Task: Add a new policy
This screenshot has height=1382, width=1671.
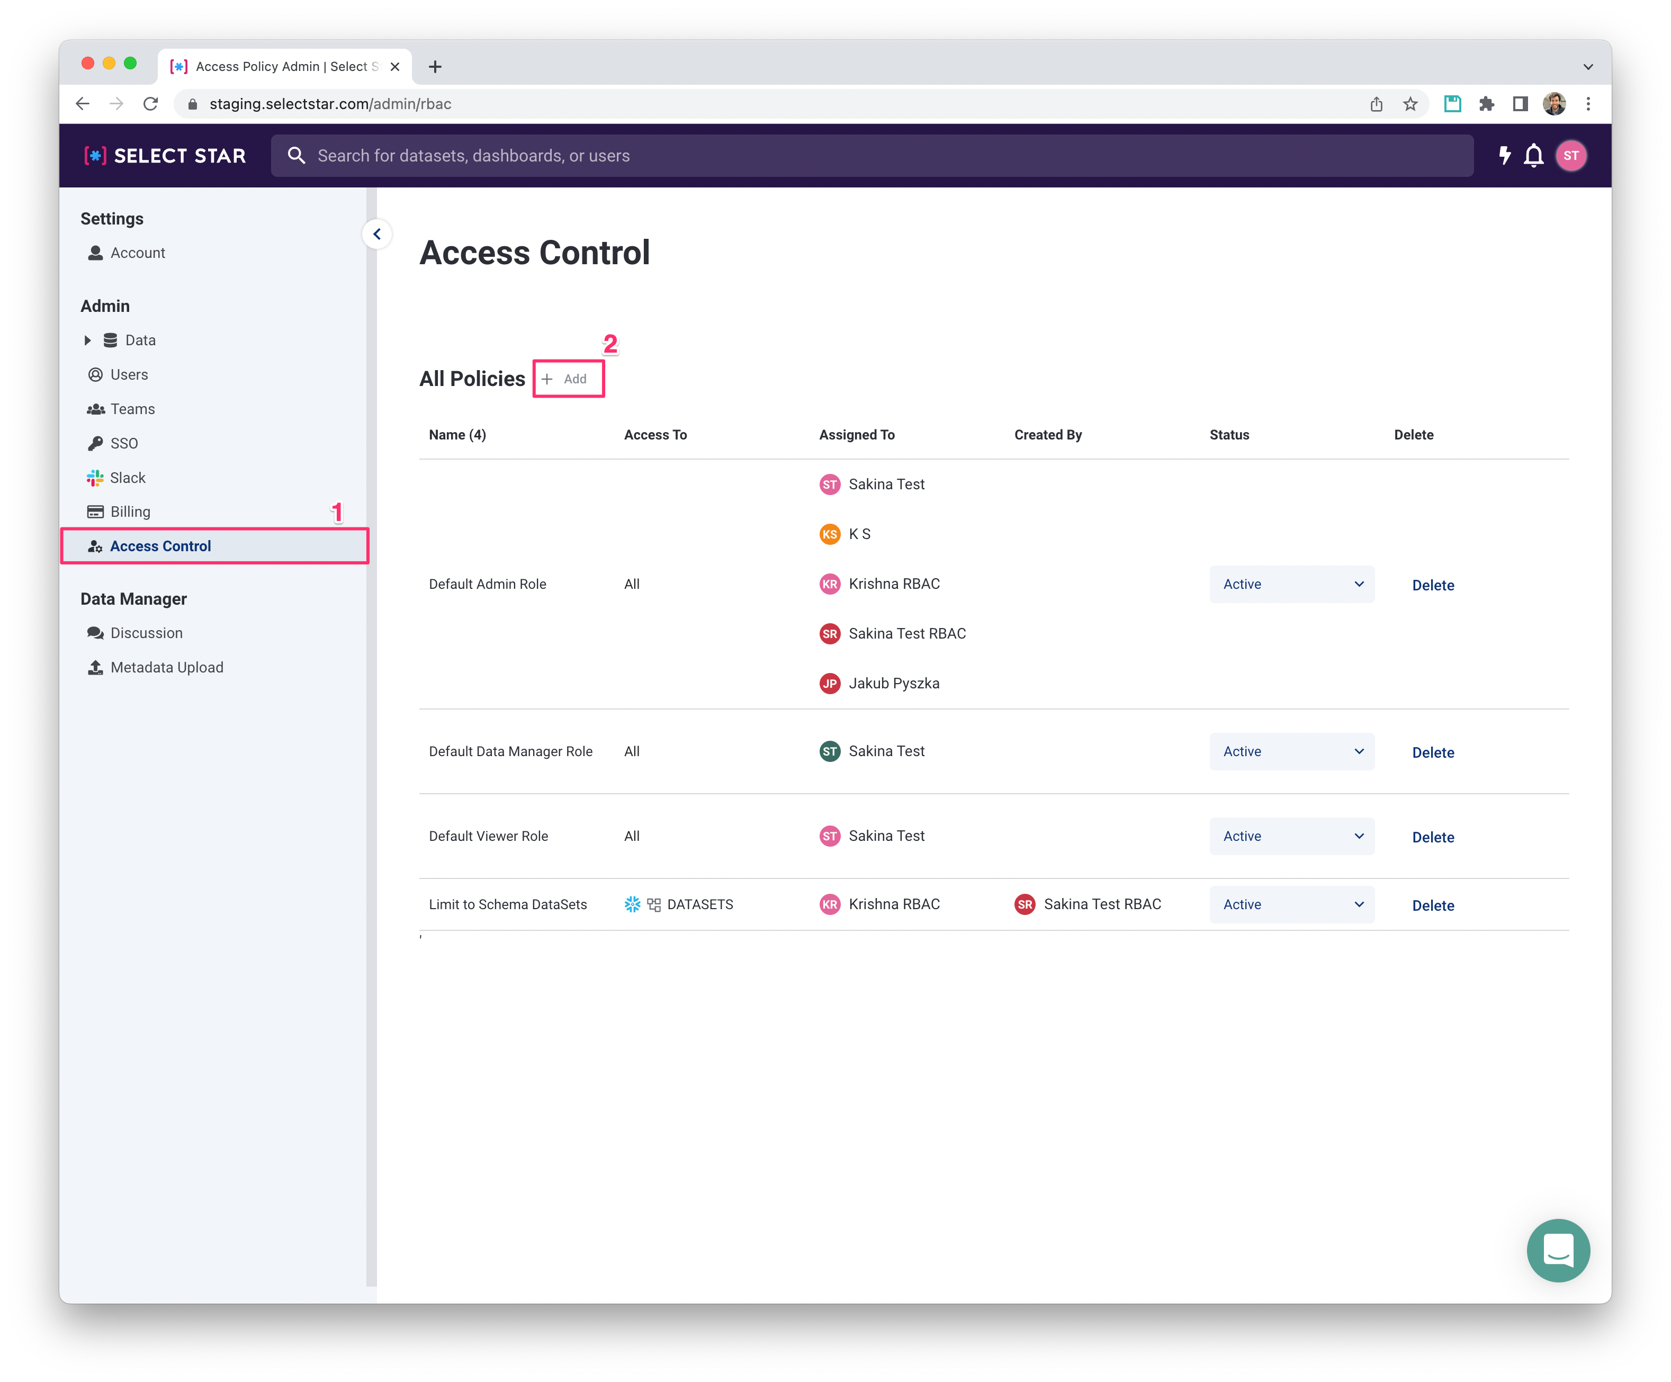Action: click(x=568, y=379)
